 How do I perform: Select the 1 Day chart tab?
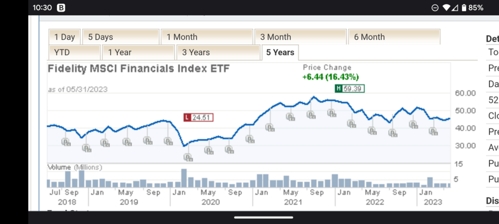coord(64,37)
